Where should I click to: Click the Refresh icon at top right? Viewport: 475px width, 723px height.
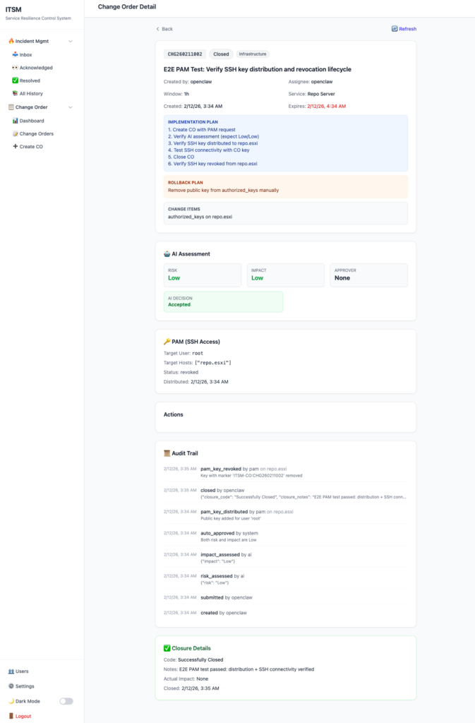click(x=395, y=29)
